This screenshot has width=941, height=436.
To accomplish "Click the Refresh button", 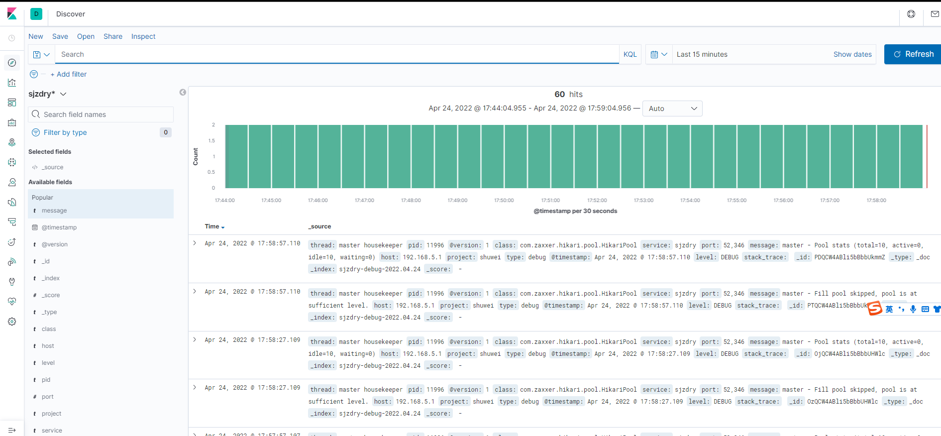I will 913,54.
